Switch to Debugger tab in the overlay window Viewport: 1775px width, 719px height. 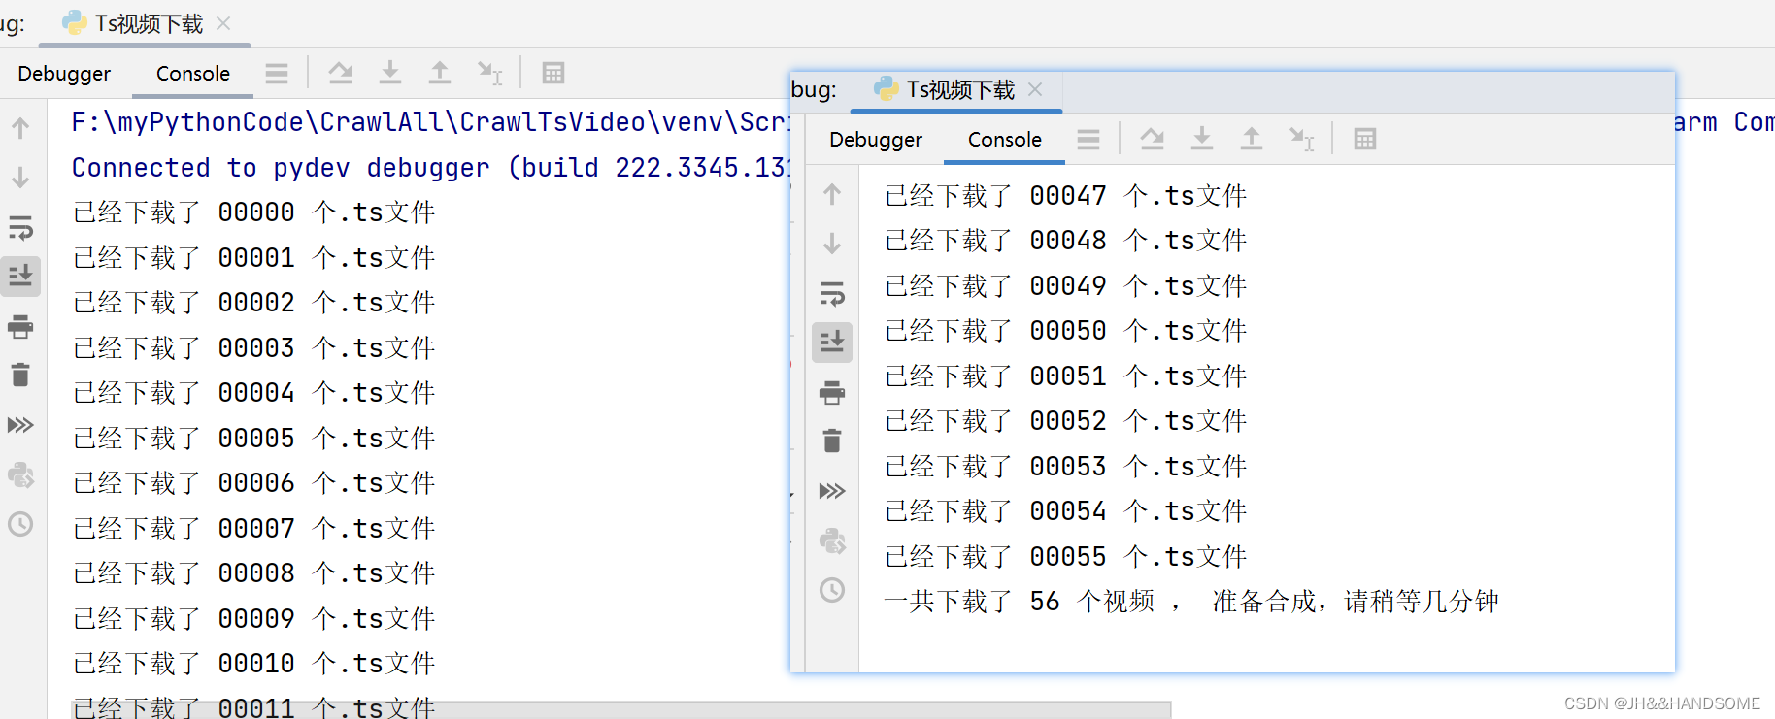pos(876,140)
